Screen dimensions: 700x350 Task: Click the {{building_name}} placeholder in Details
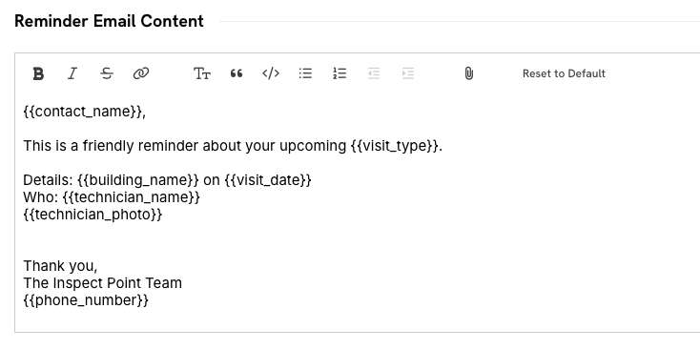pyautogui.click(x=138, y=180)
